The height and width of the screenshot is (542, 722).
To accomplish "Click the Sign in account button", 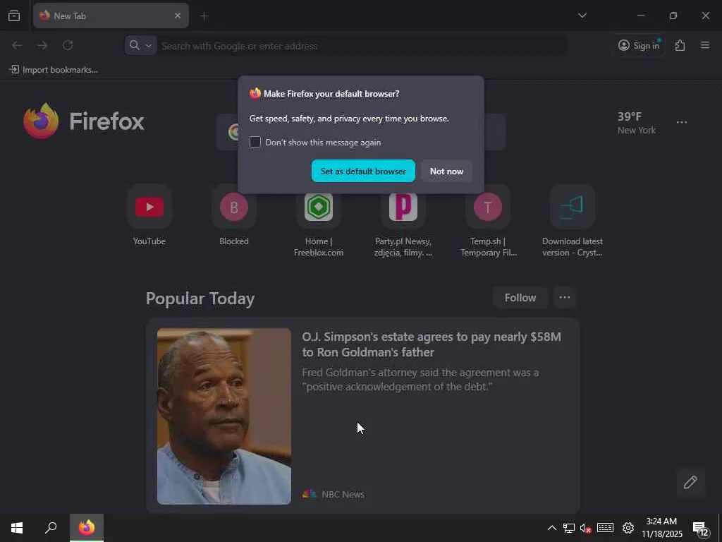I will pyautogui.click(x=639, y=45).
